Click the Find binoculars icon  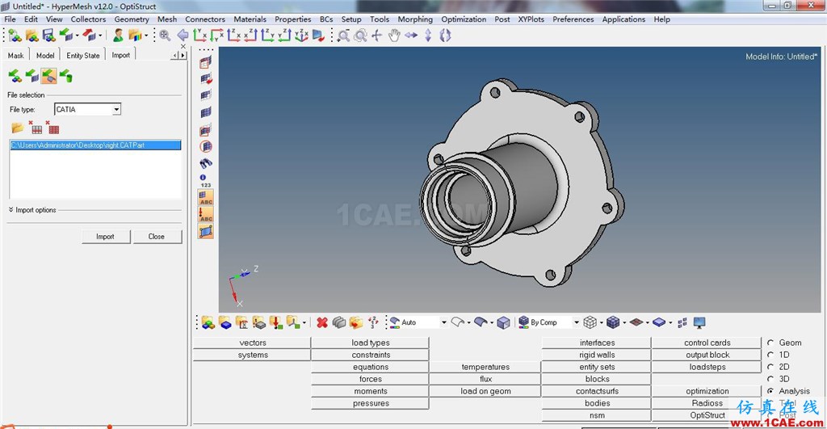point(206,163)
